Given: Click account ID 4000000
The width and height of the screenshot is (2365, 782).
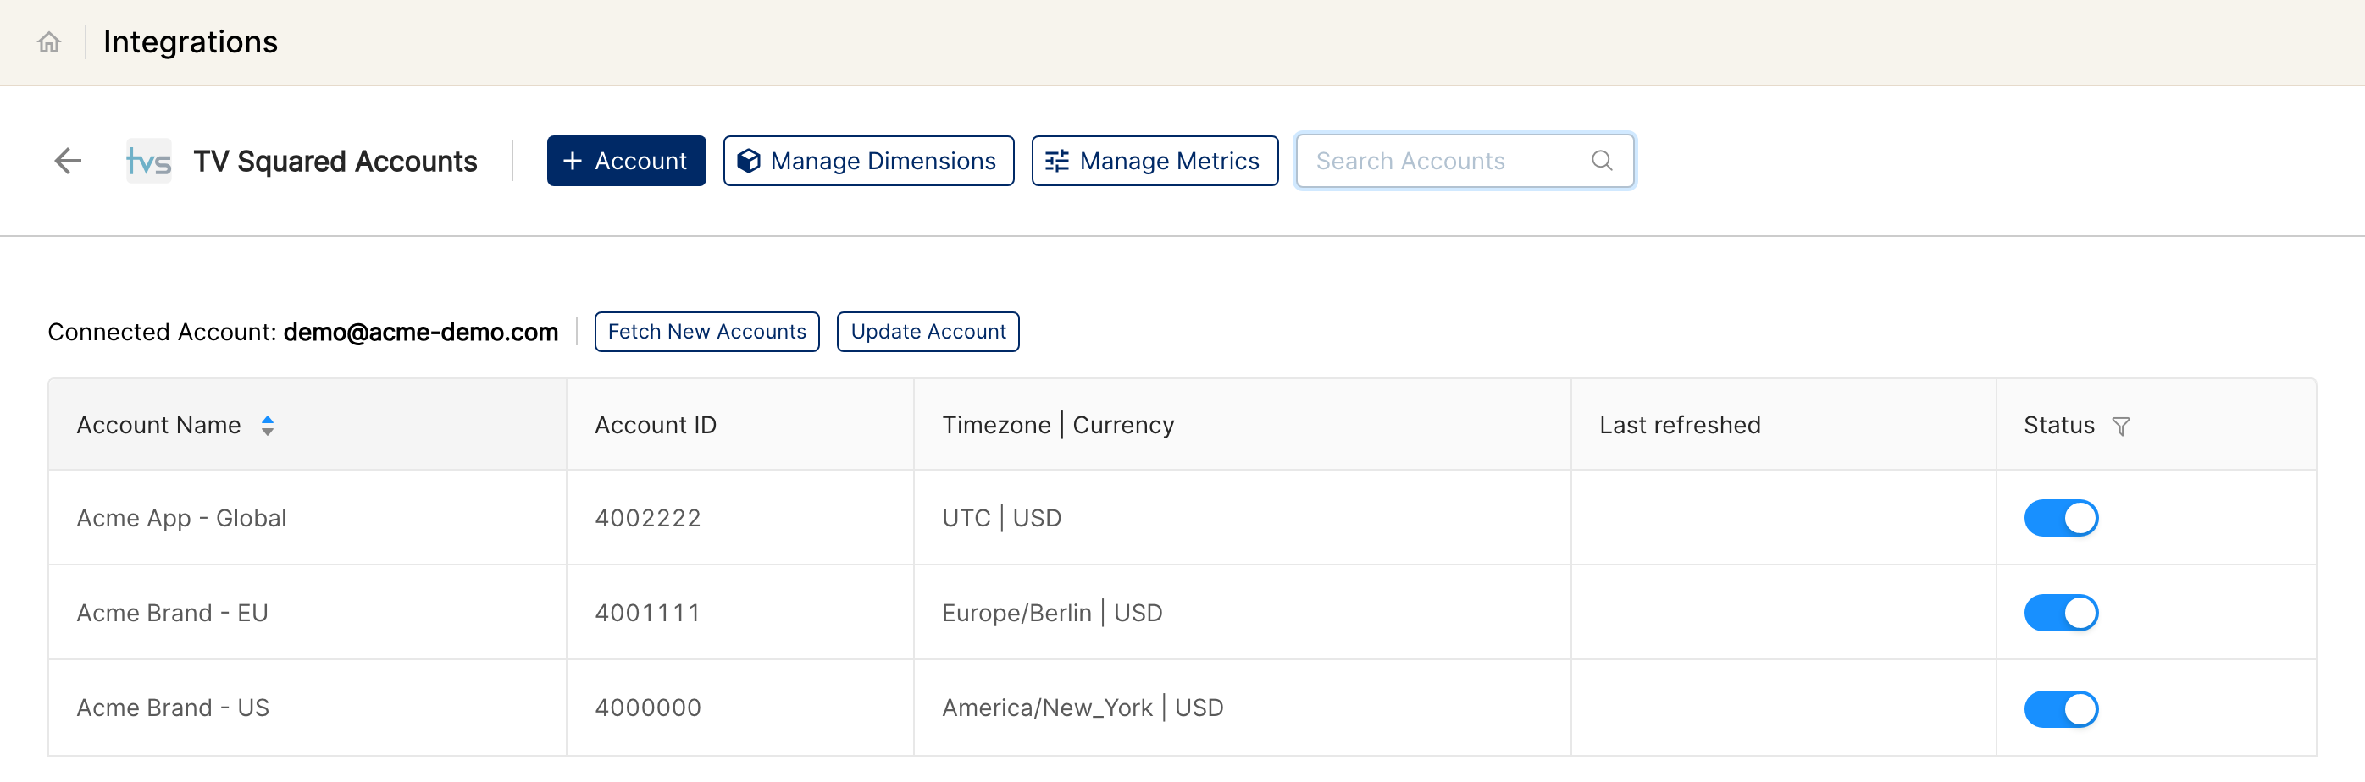Looking at the screenshot, I should coord(648,708).
